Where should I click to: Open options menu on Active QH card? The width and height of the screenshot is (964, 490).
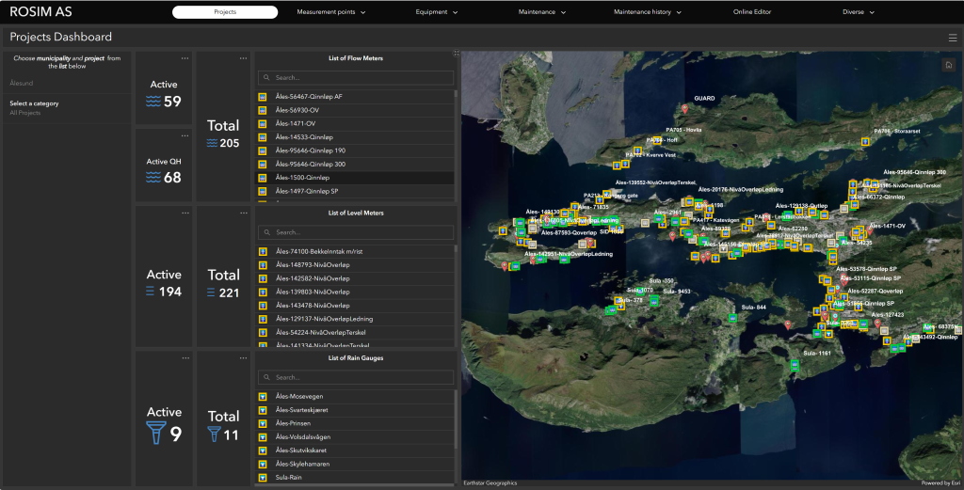[185, 134]
